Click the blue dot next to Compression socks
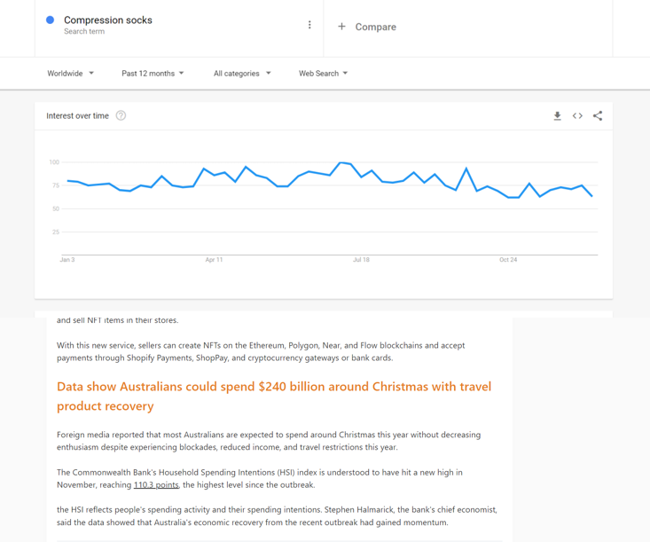The height and width of the screenshot is (542, 650). 50,20
